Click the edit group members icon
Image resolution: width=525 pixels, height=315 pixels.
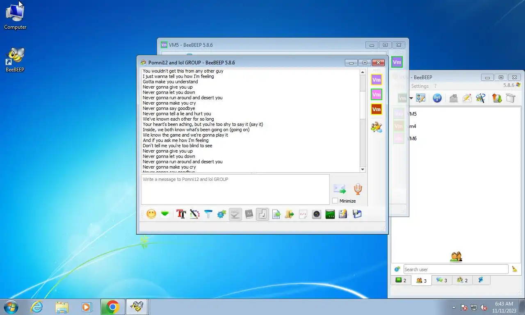(376, 127)
